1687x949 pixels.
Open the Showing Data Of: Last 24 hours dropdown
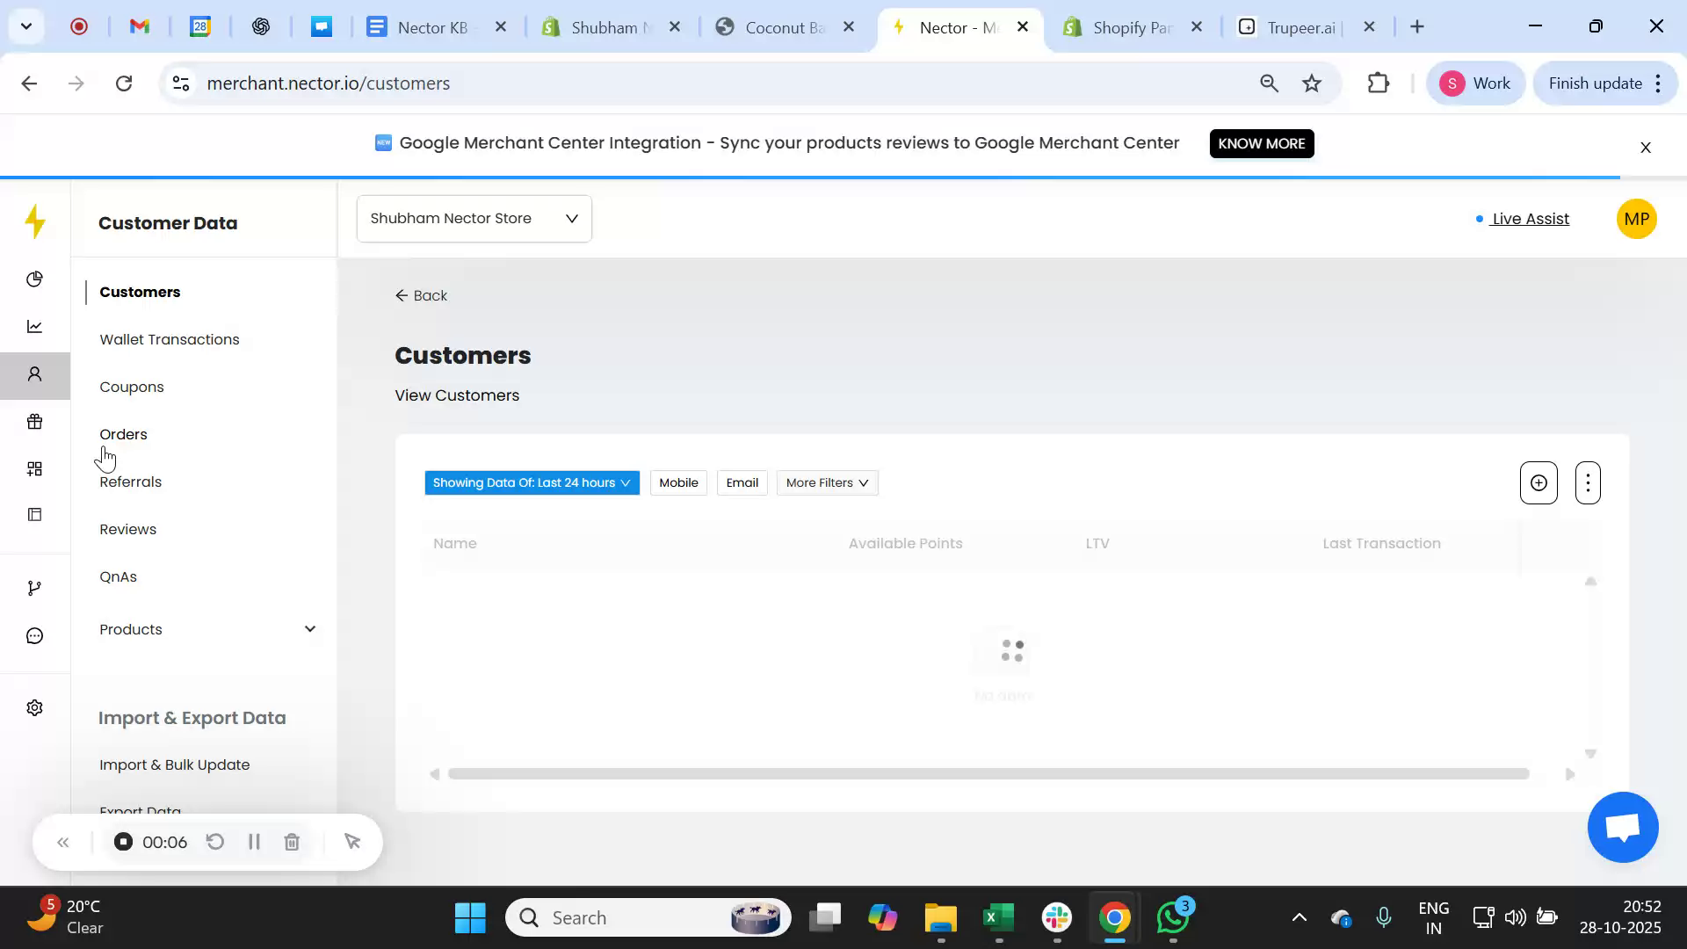click(x=531, y=482)
